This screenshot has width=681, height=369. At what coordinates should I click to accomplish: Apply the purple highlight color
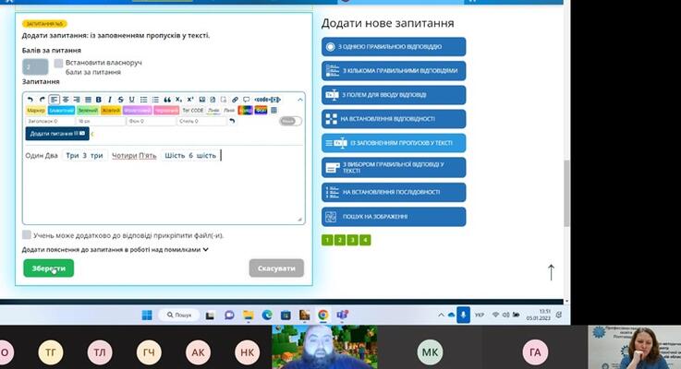[138, 111]
